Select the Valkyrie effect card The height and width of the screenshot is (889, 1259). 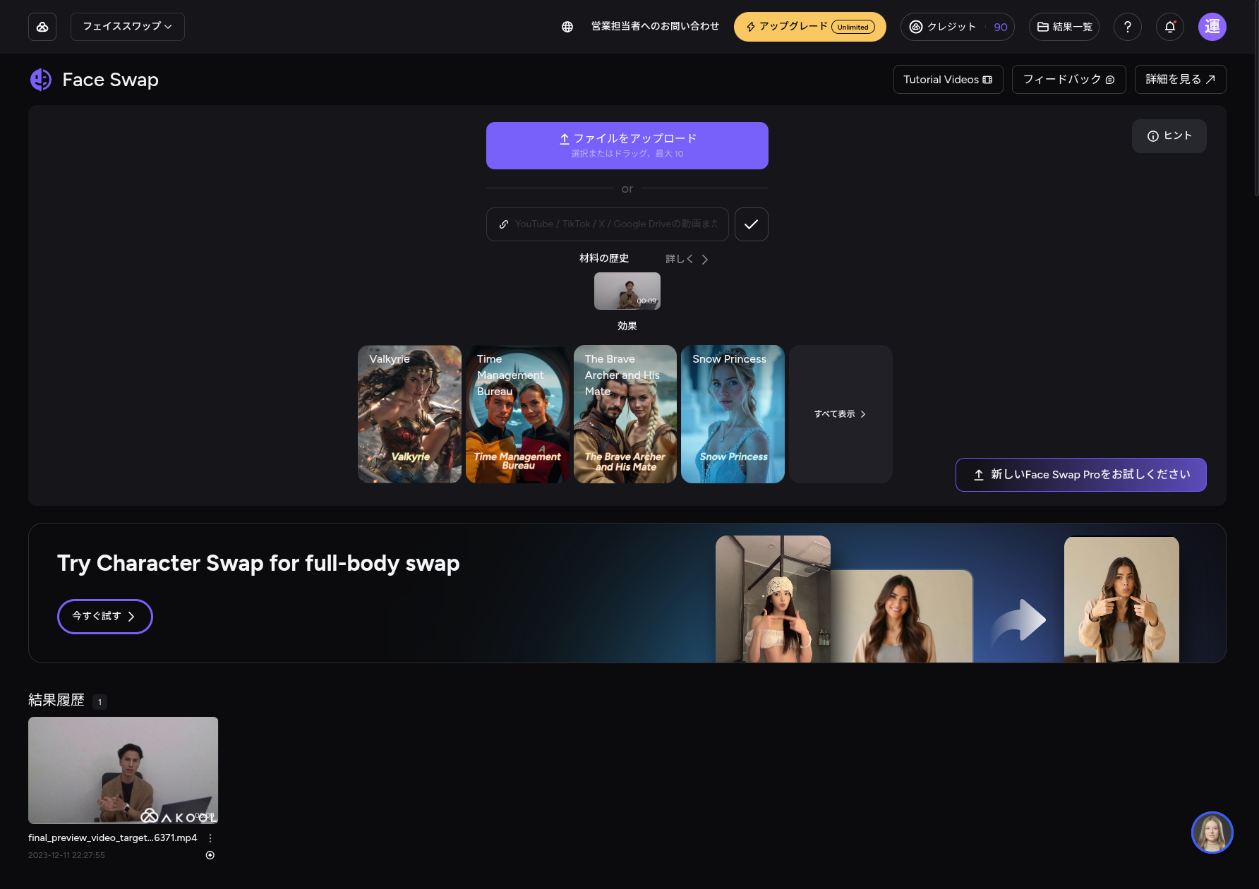pyautogui.click(x=409, y=414)
